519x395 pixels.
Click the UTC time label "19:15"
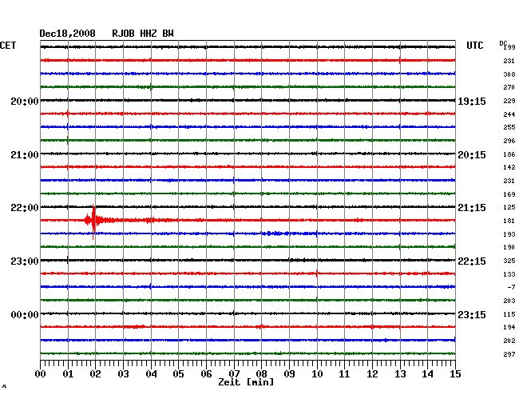click(472, 101)
